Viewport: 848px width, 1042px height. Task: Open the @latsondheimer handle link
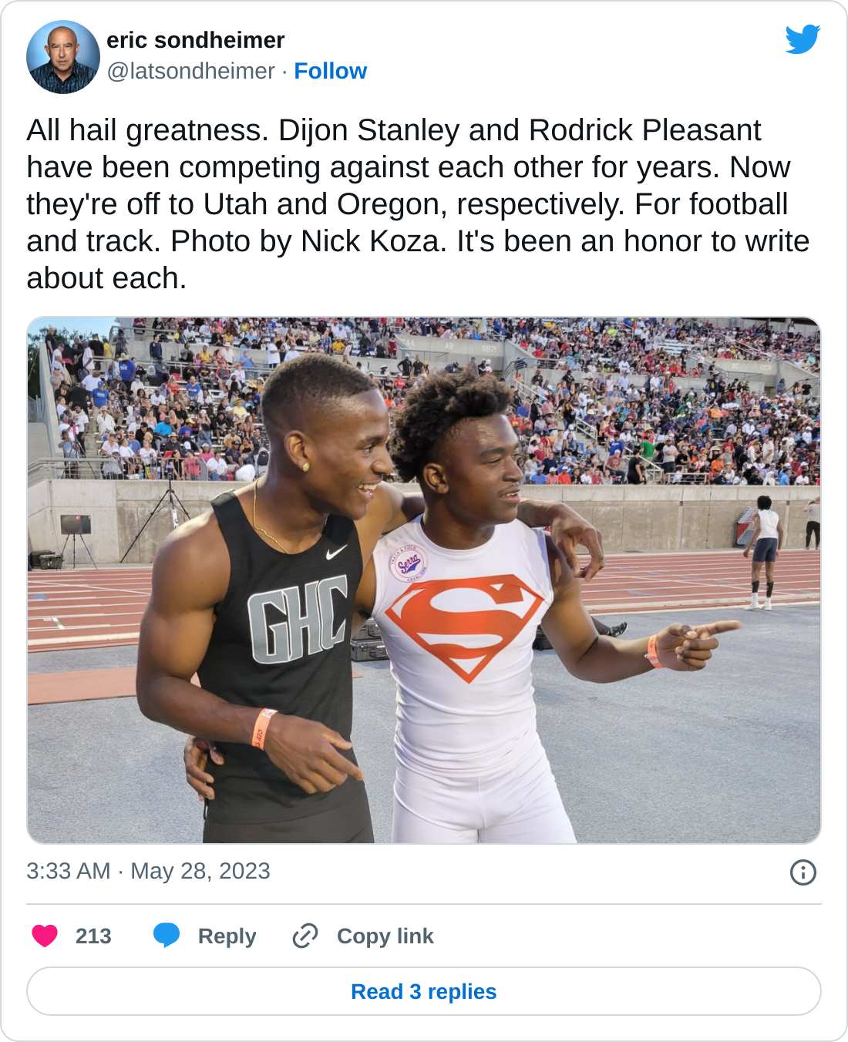(x=190, y=71)
